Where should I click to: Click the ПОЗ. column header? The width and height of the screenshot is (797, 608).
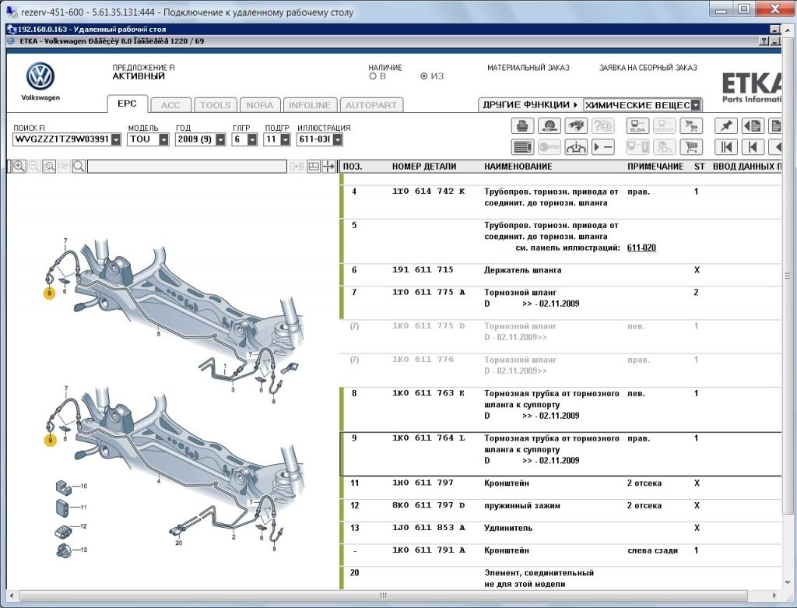coord(353,167)
